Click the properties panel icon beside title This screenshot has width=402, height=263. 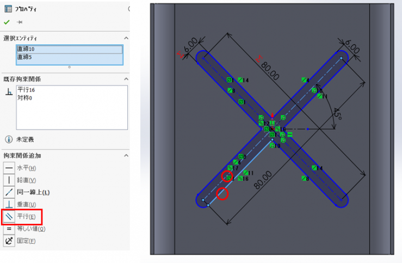pyautogui.click(x=8, y=9)
